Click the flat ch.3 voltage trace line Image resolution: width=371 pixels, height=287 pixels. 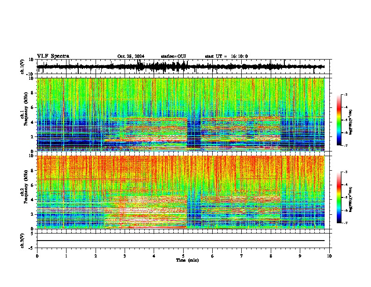point(180,241)
